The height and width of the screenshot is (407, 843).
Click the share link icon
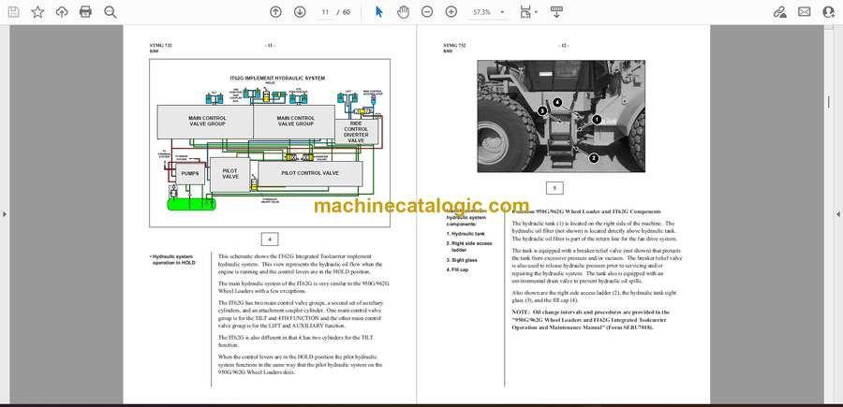(779, 12)
